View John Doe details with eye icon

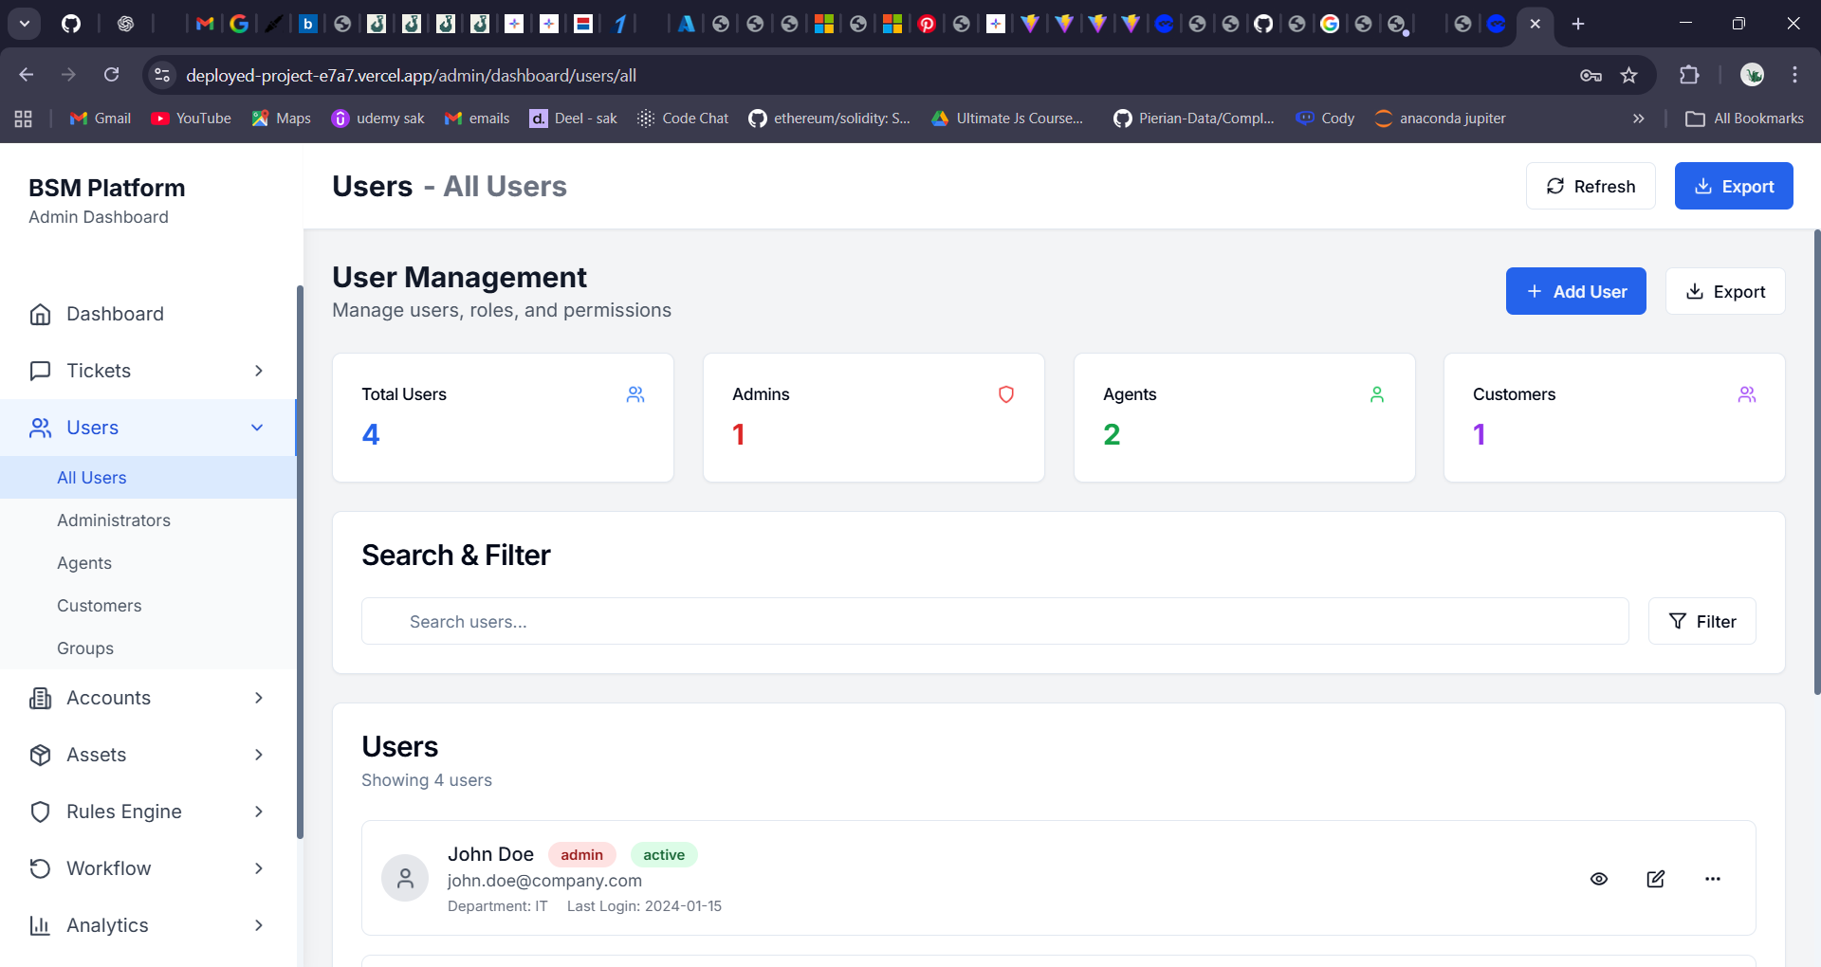pyautogui.click(x=1599, y=879)
